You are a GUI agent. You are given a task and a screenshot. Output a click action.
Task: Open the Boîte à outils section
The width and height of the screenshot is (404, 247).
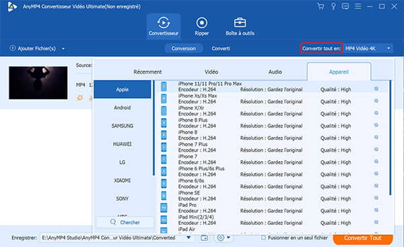[x=240, y=26]
